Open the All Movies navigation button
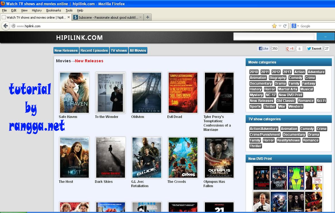The width and height of the screenshot is (335, 213). click(x=138, y=50)
